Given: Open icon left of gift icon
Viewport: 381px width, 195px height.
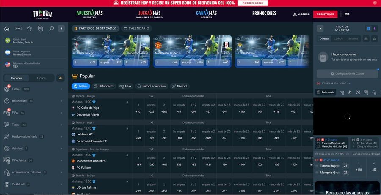Looking at the screenshot, I should [366, 39].
